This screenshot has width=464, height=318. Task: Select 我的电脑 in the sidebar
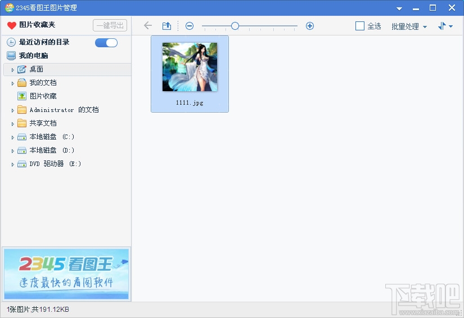33,55
